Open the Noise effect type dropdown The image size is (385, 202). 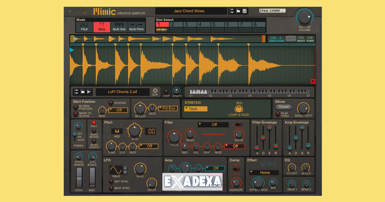(x=264, y=172)
